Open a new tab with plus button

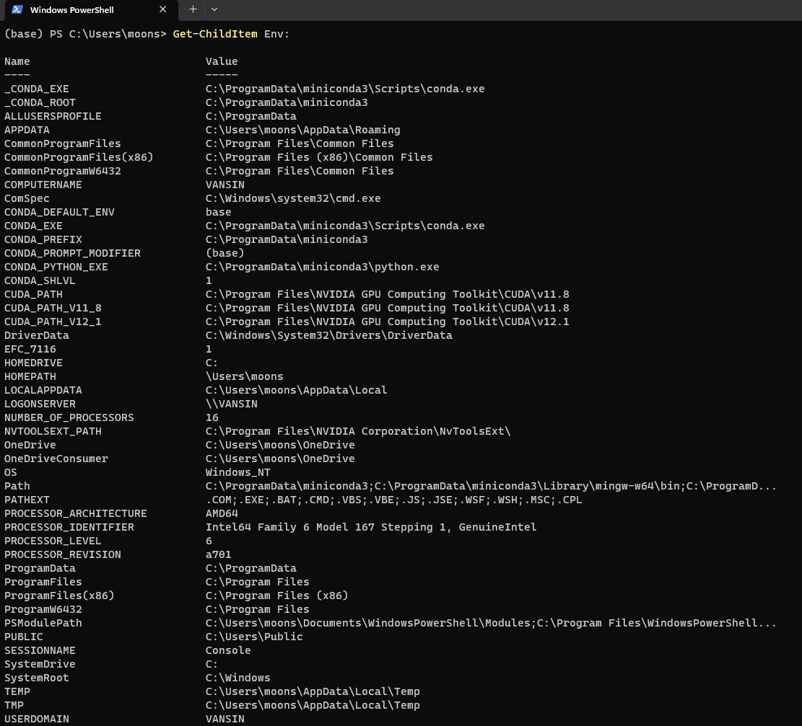click(x=193, y=9)
